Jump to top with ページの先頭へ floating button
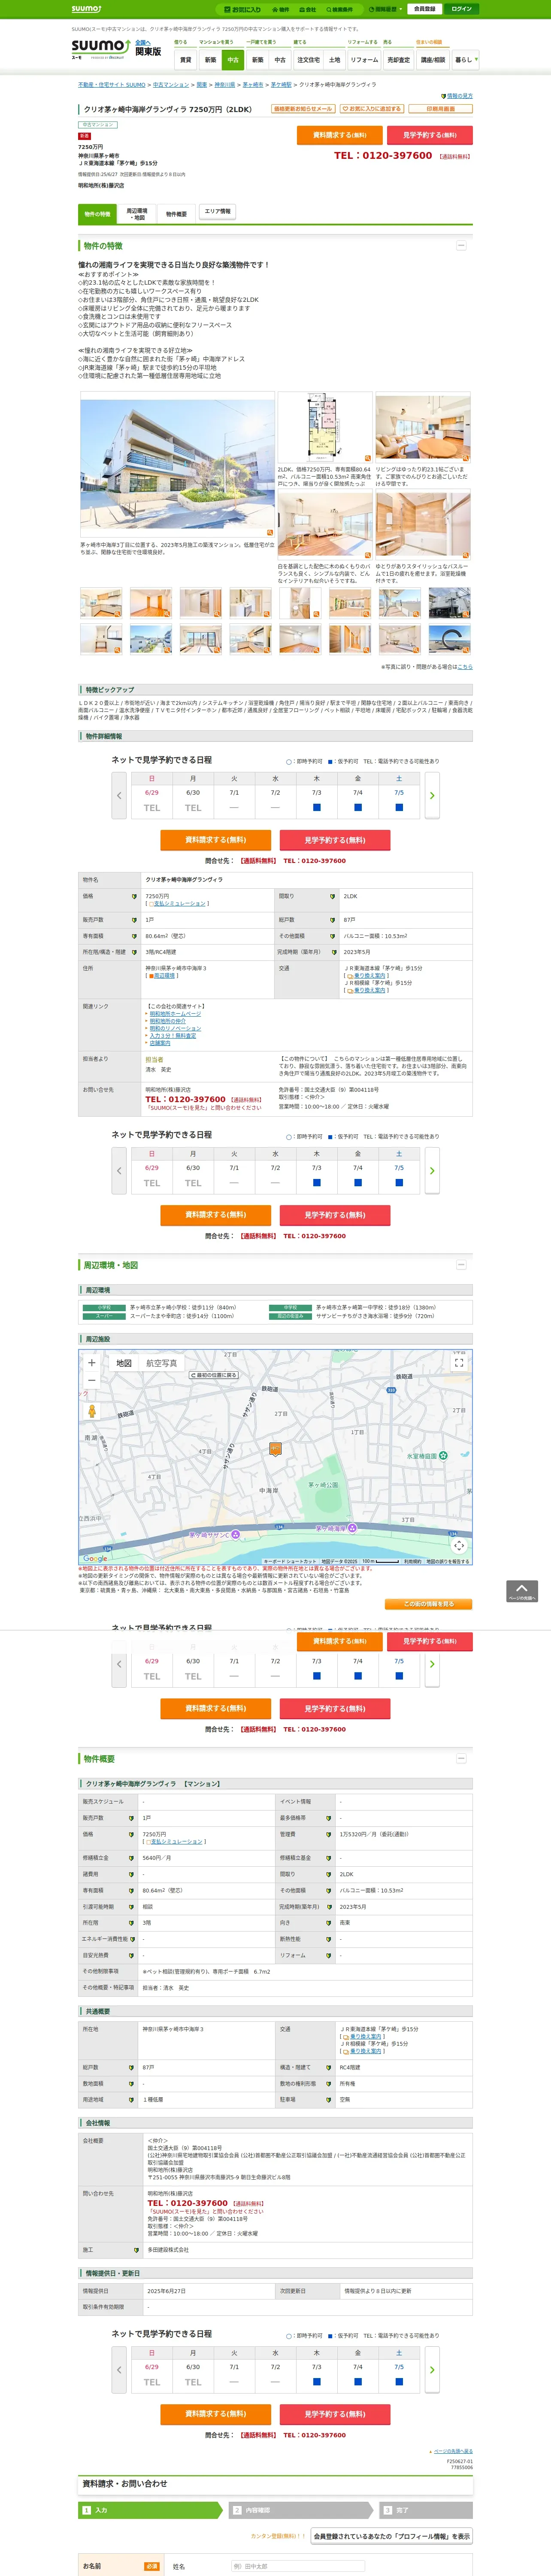This screenshot has height=2576, width=551. pos(522,1591)
